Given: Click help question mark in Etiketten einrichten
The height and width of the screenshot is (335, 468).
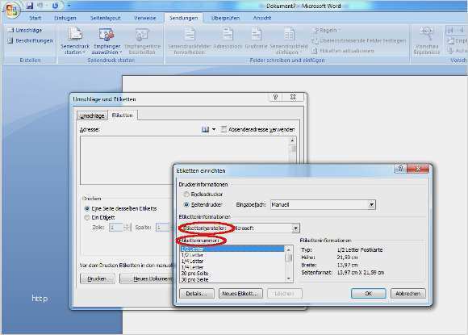Looking at the screenshot, I should [x=400, y=169].
